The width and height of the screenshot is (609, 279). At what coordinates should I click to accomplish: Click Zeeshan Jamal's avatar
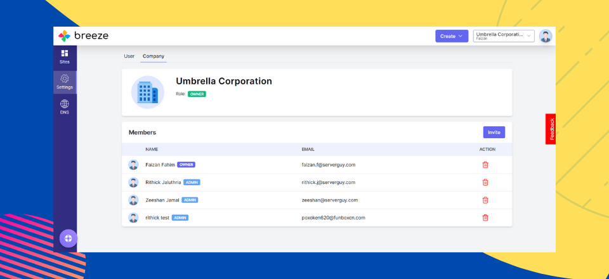[133, 200]
